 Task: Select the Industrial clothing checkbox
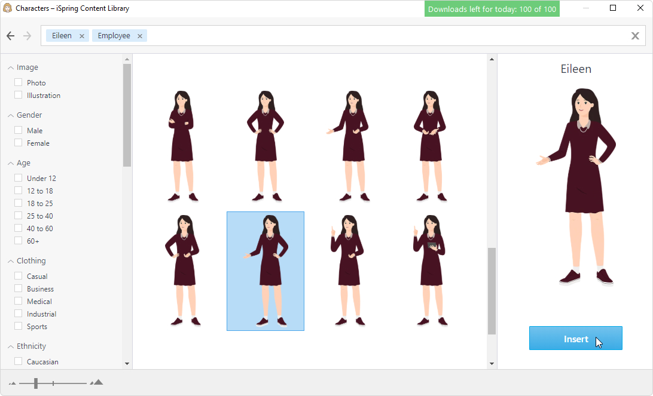click(x=19, y=313)
